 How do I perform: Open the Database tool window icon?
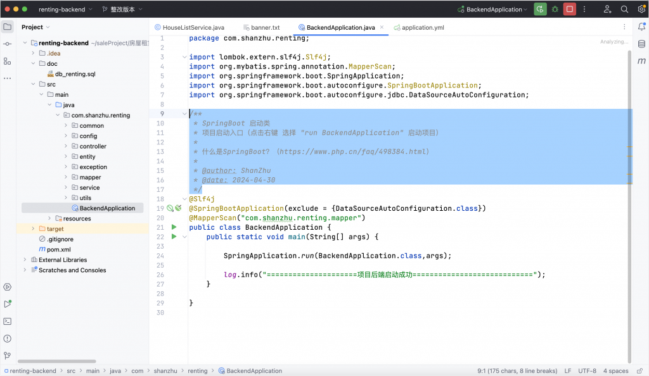641,44
